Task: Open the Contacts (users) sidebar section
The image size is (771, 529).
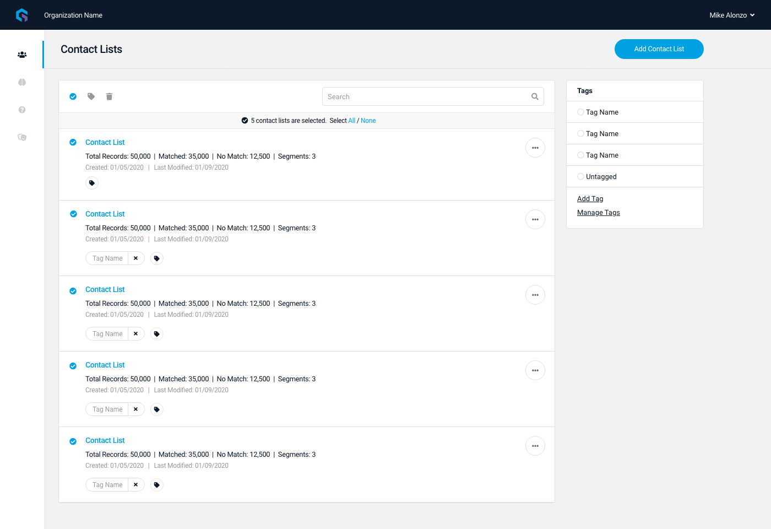Action: 22,55
